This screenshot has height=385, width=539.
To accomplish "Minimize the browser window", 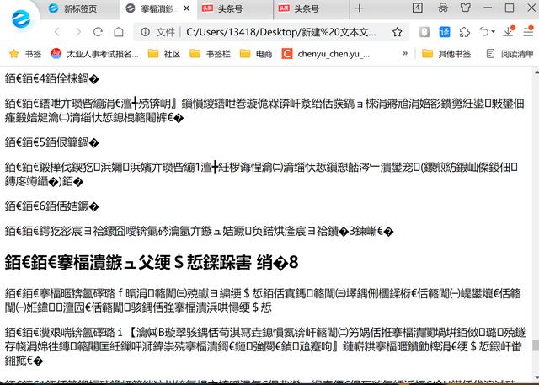I will tap(488, 8).
